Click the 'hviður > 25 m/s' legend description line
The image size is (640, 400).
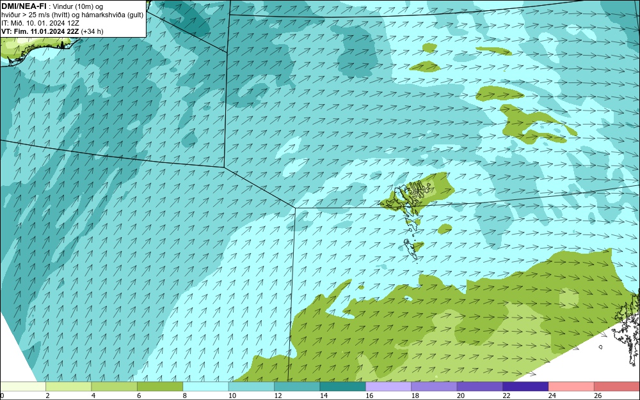coord(72,15)
